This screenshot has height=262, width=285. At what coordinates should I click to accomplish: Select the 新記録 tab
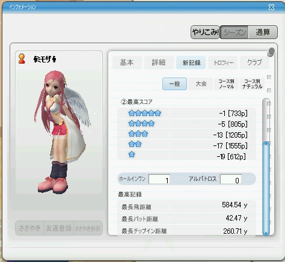point(191,62)
